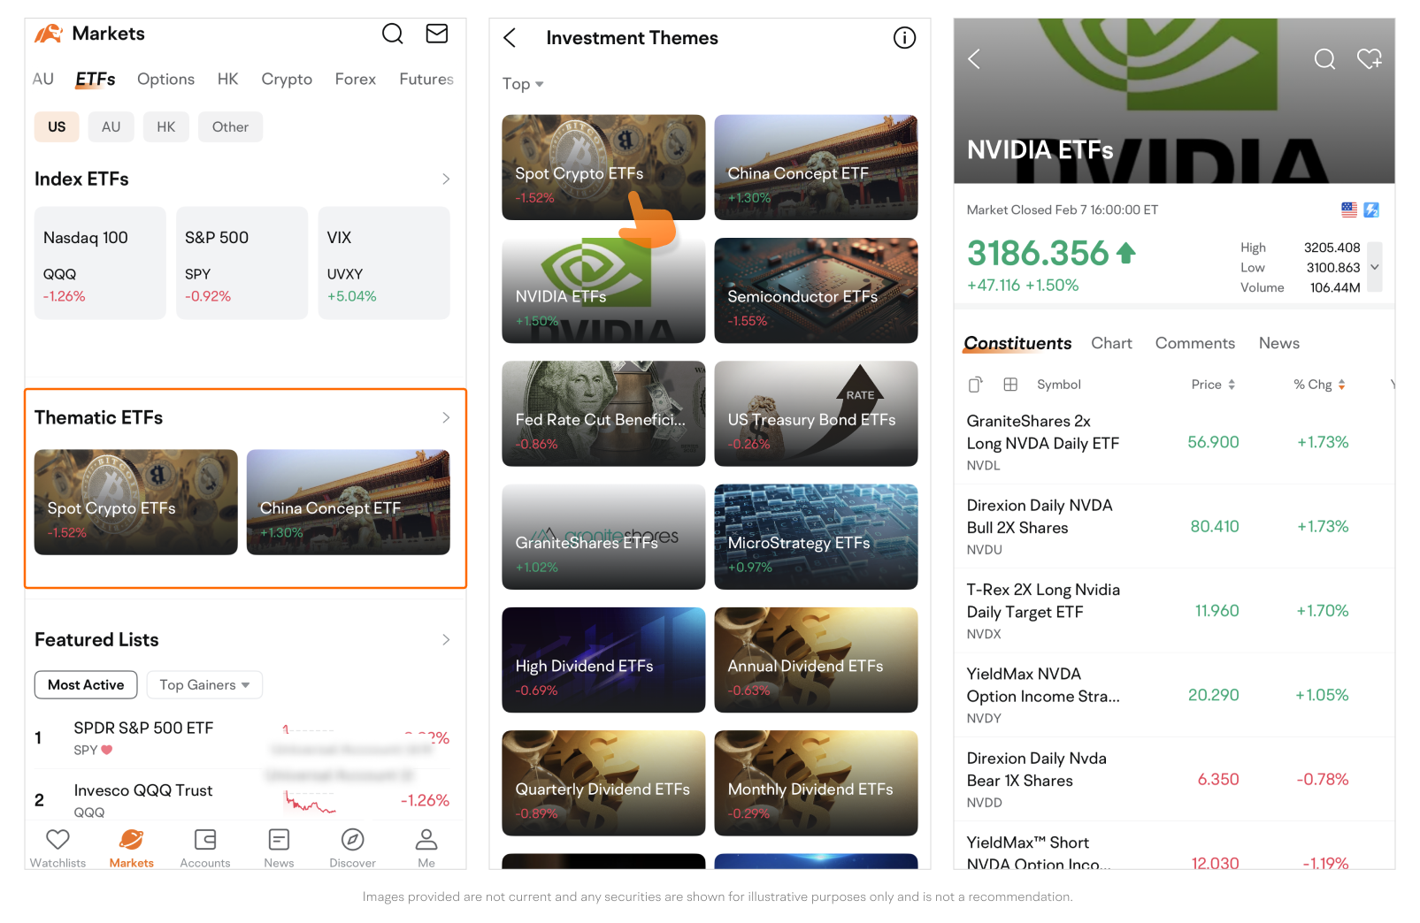Viewport: 1420px width, 923px height.
Task: Open the Top sort dropdown
Action: [x=522, y=84]
